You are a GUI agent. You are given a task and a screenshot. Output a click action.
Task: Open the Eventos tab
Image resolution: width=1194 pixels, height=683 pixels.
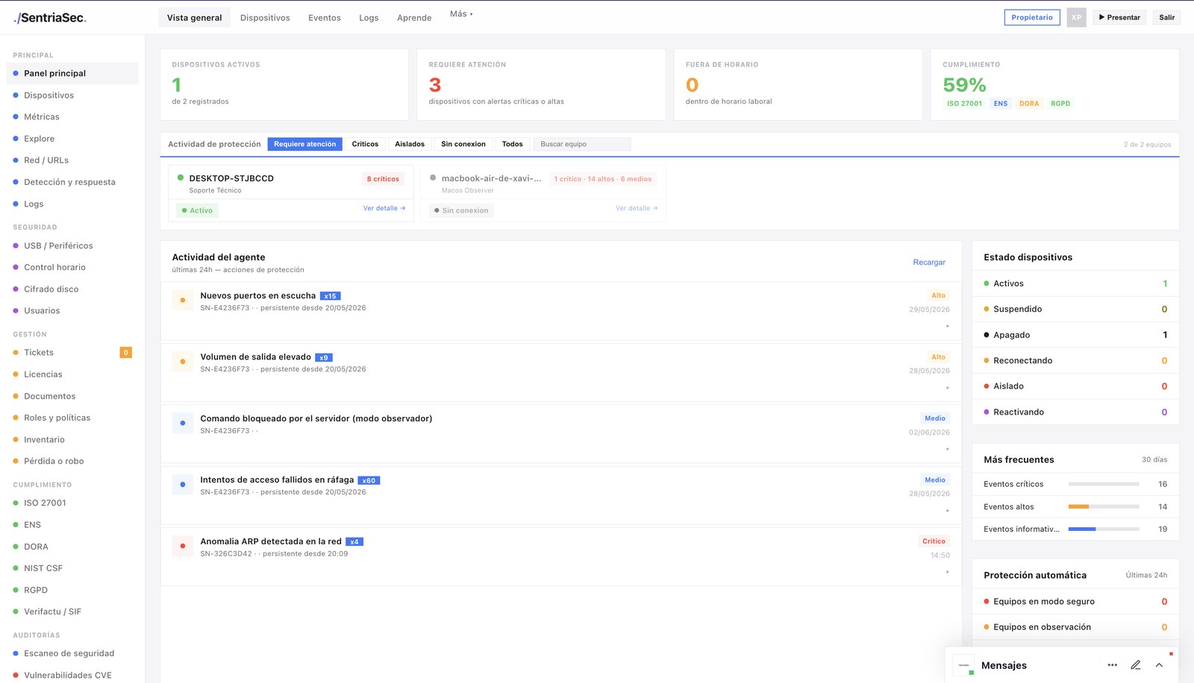click(325, 18)
